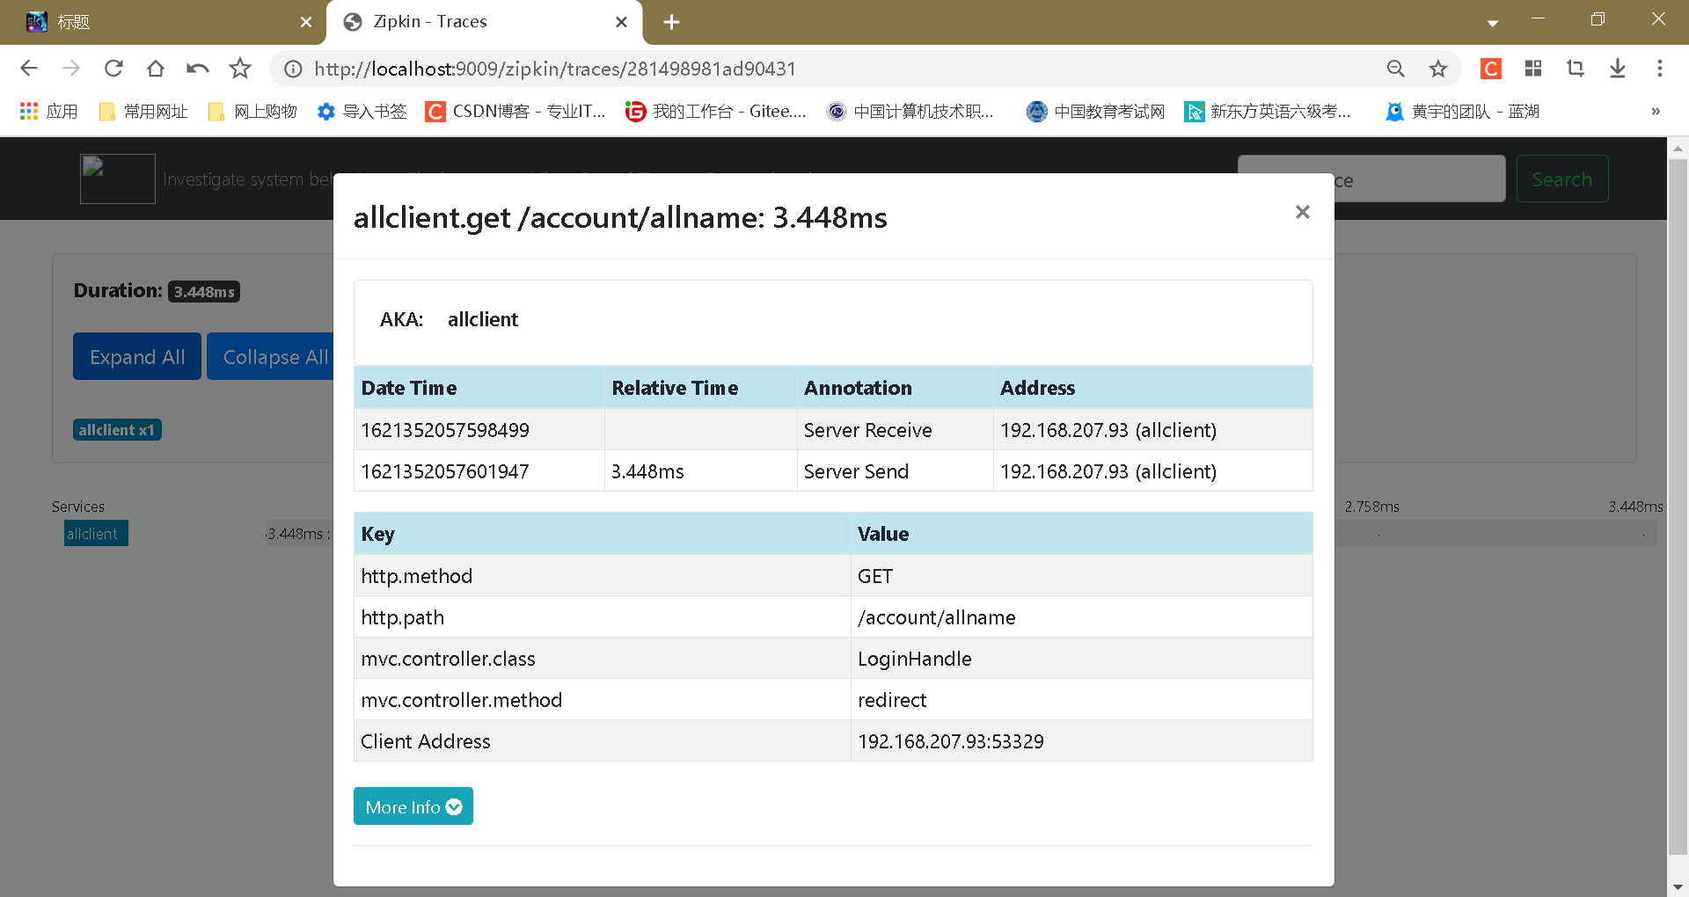Expand More Info in span dialog
This screenshot has width=1689, height=897.
click(x=413, y=806)
